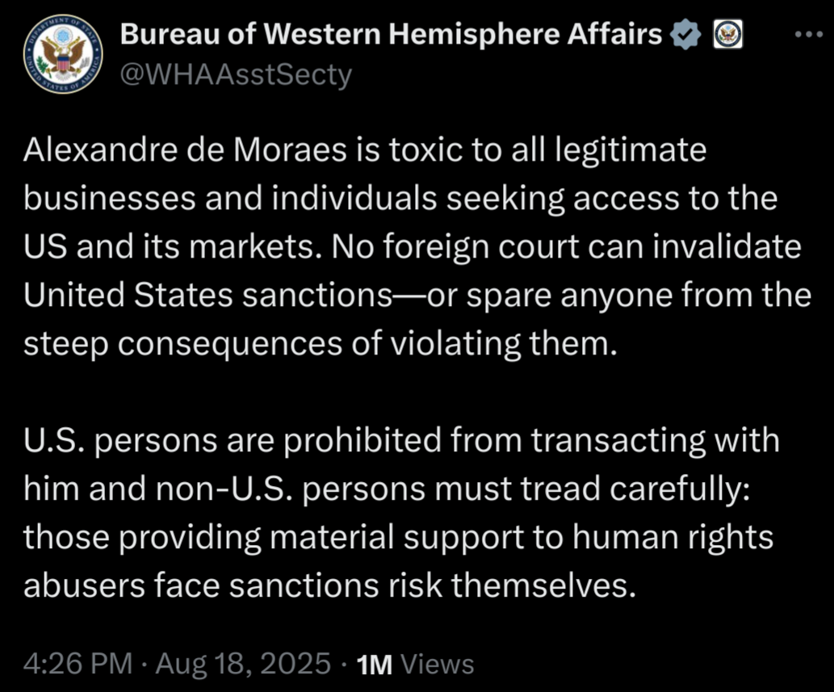Click the line starting 'U.S. persons are prohibited'
This screenshot has height=692, width=834.
pyautogui.click(x=401, y=441)
